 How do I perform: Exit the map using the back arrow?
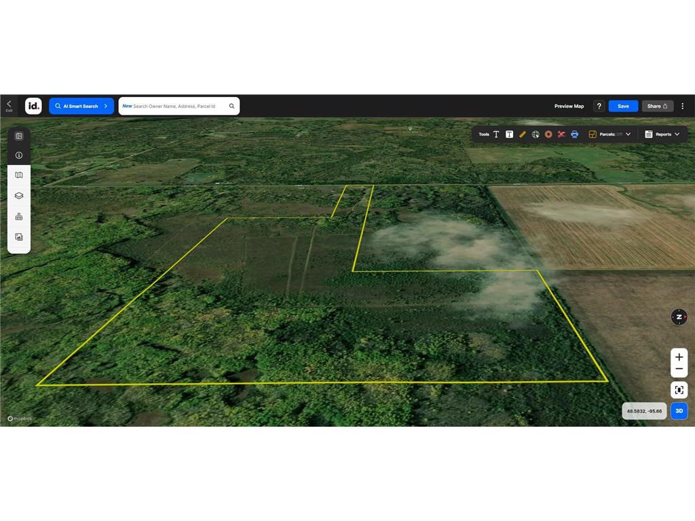(x=9, y=105)
